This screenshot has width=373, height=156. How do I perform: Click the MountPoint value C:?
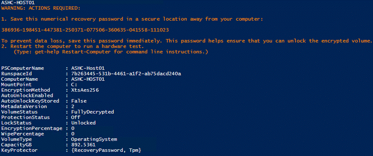74,84
